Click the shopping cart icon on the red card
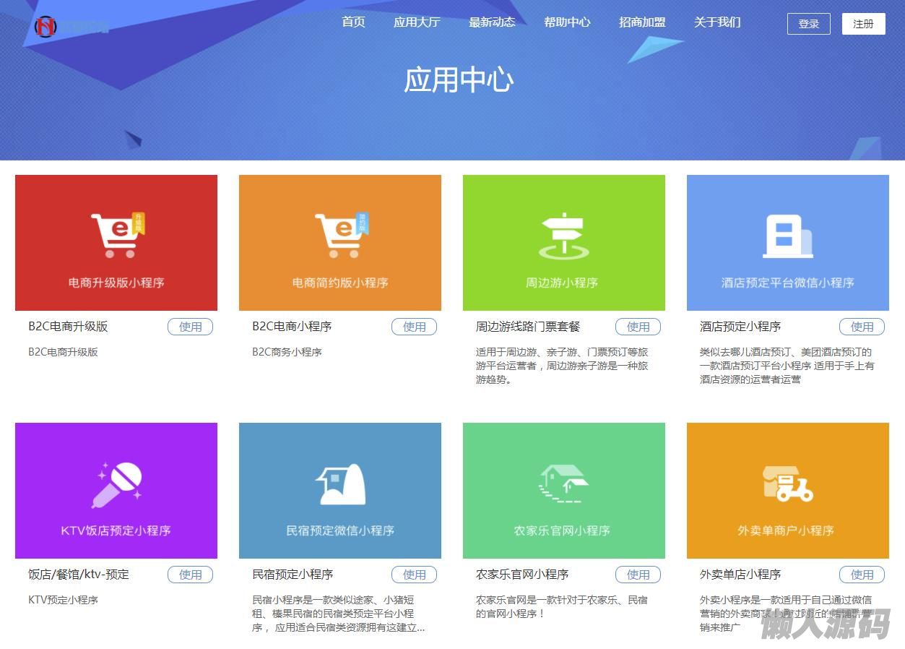This screenshot has height=649, width=905. pyautogui.click(x=118, y=235)
